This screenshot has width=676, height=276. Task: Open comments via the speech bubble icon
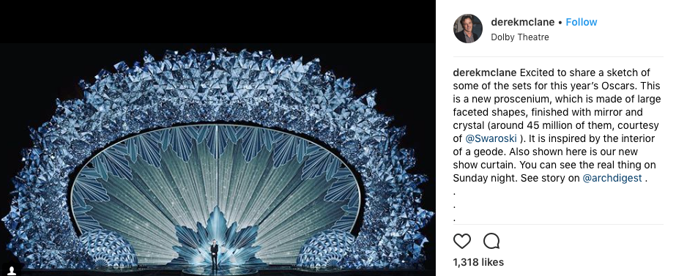[491, 241]
